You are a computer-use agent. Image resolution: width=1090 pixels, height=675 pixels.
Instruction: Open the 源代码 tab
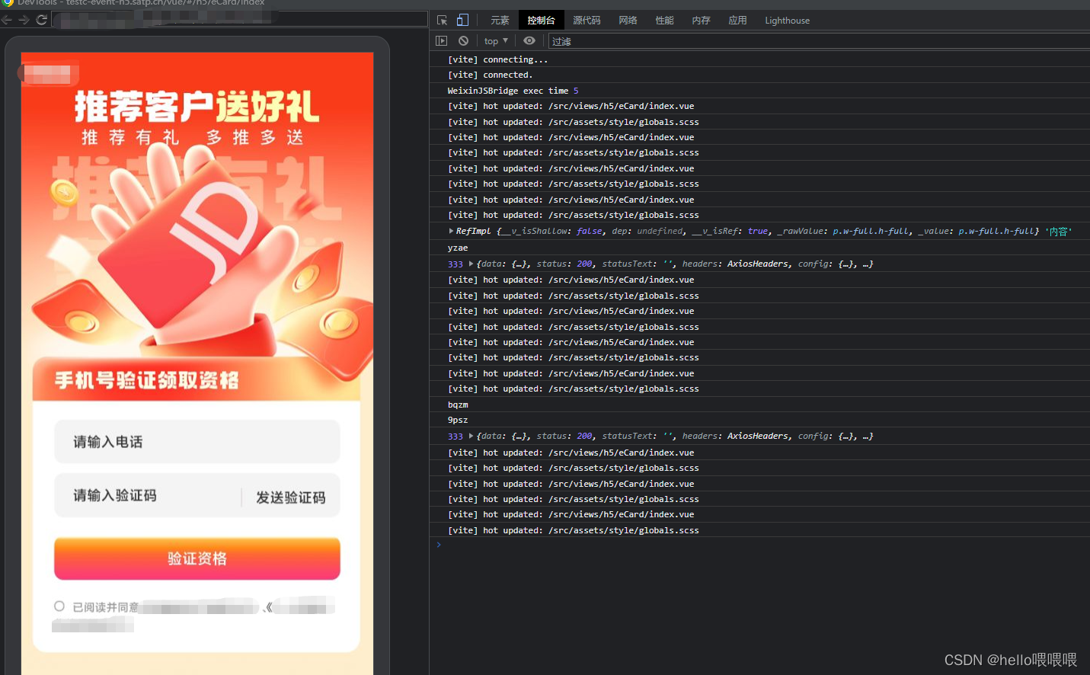click(x=587, y=21)
